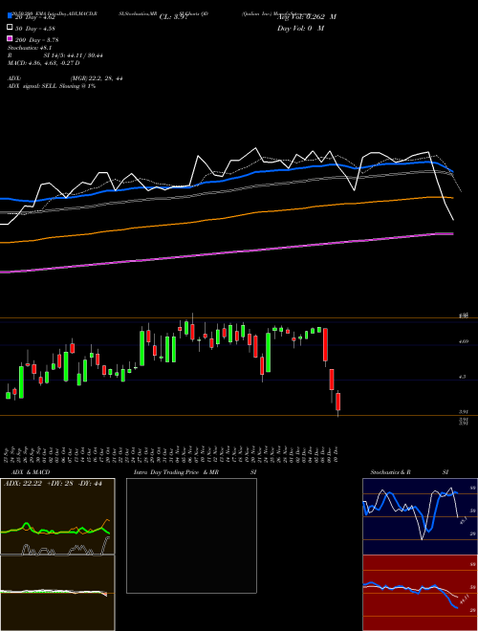
Task: Click the 'Day Vol: 0 M' label
Action: tap(300, 28)
